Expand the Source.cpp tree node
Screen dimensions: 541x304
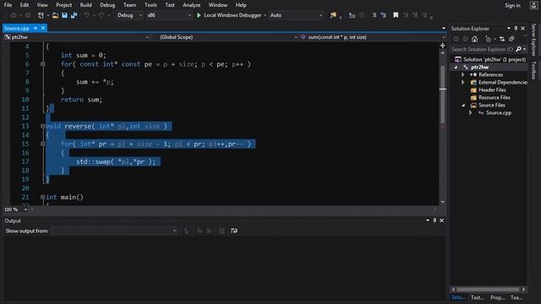470,112
